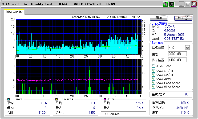Click the copy-to-clipboard icon in title bar
The height and width of the screenshot is (119, 198).
tap(165, 4)
